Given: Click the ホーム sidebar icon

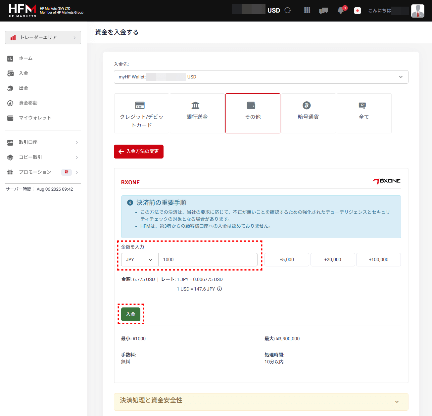Looking at the screenshot, I should click(x=10, y=59).
